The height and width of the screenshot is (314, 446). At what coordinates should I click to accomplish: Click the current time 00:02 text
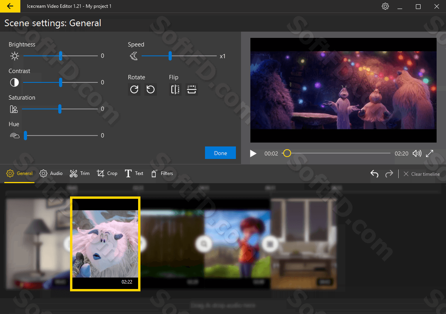click(x=271, y=153)
